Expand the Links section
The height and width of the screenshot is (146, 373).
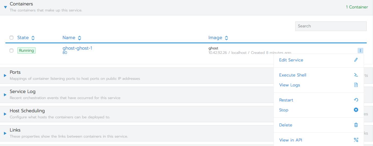click(x=5, y=133)
